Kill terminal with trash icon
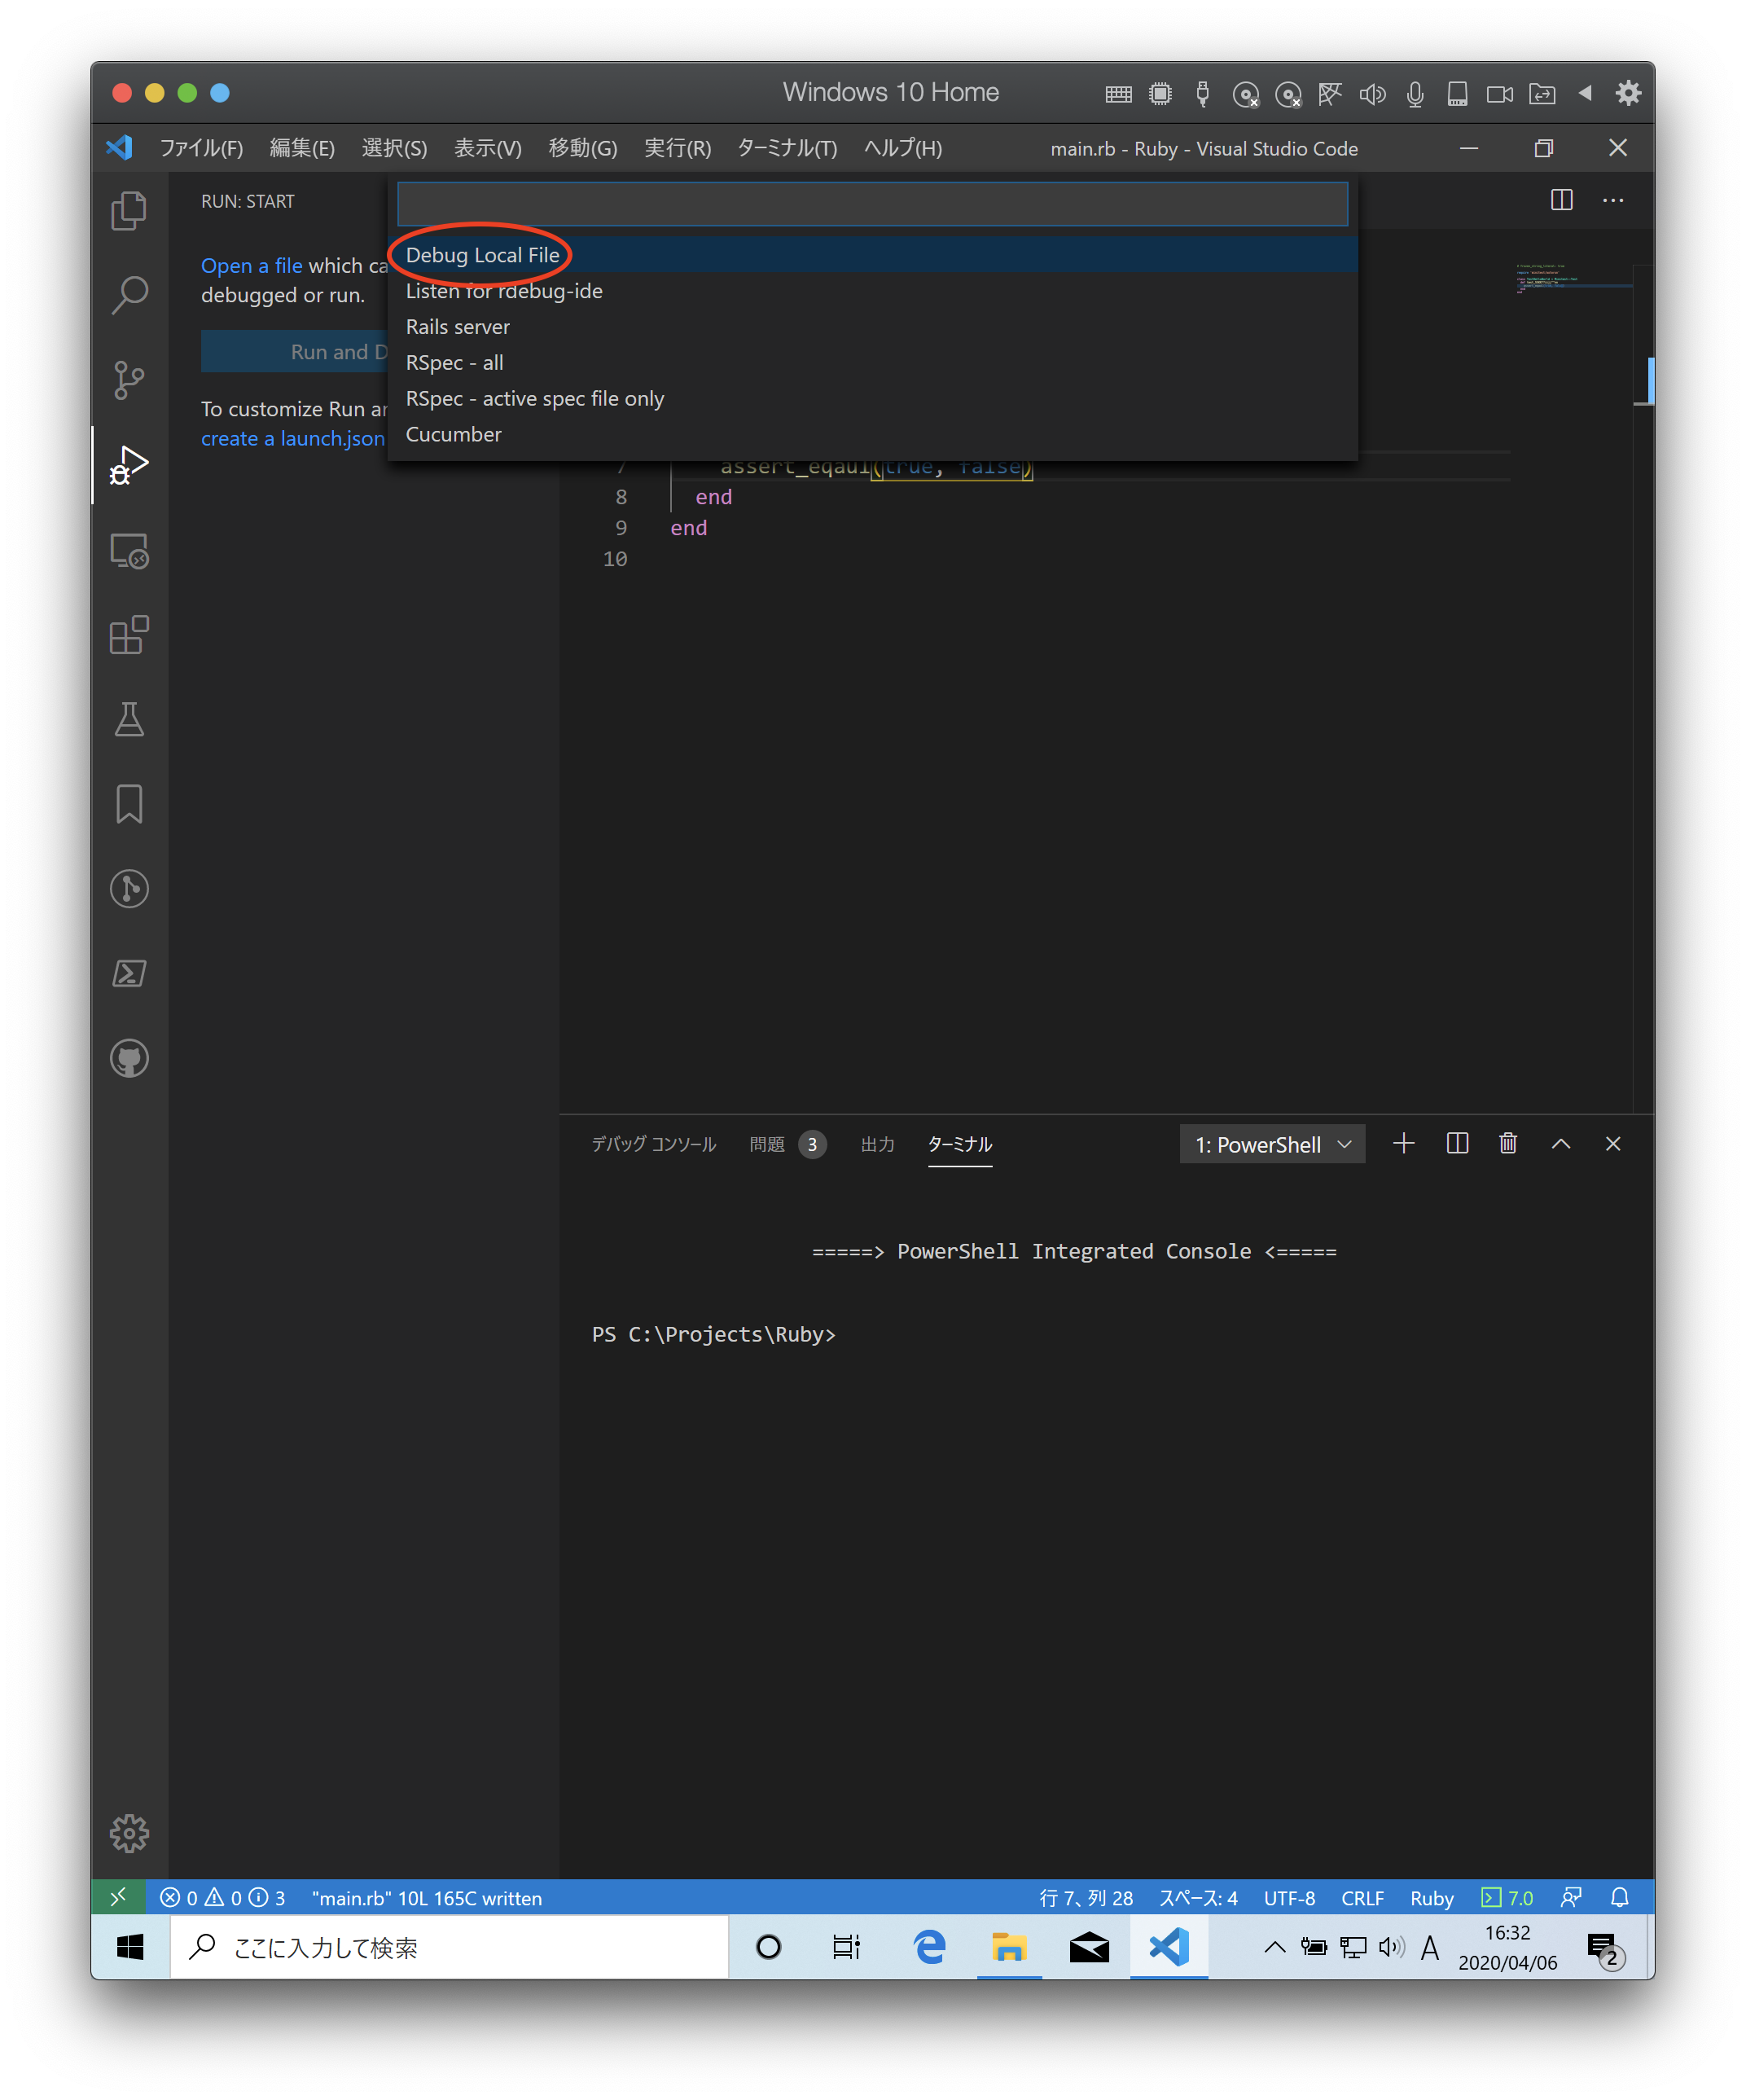The height and width of the screenshot is (2100, 1746). click(x=1508, y=1143)
